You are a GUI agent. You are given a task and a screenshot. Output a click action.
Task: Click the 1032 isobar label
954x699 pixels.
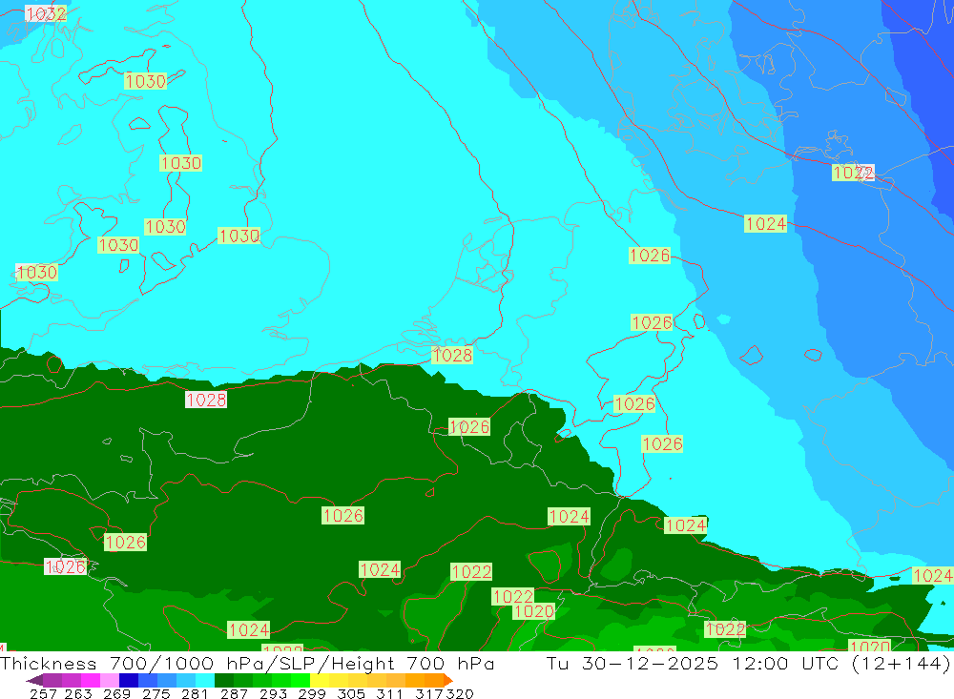tap(46, 13)
